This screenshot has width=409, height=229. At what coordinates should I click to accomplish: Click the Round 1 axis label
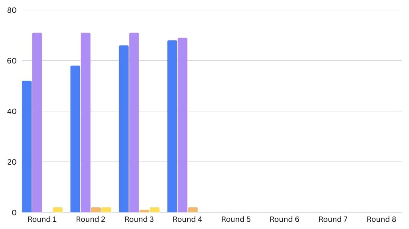point(42,219)
